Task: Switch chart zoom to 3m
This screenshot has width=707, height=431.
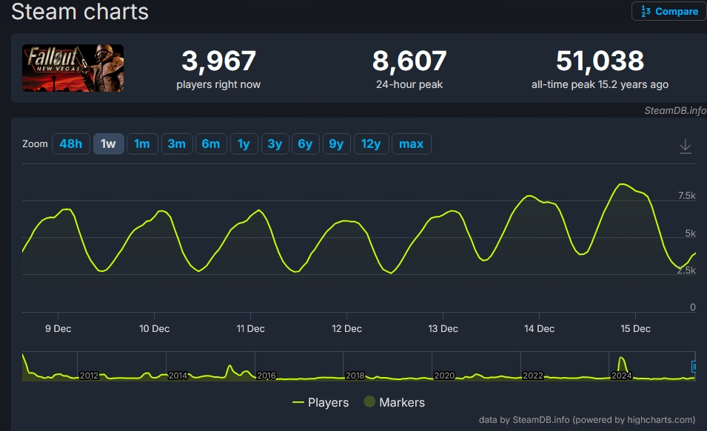Action: coord(177,143)
